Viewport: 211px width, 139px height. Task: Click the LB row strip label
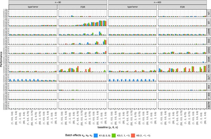(208, 22)
